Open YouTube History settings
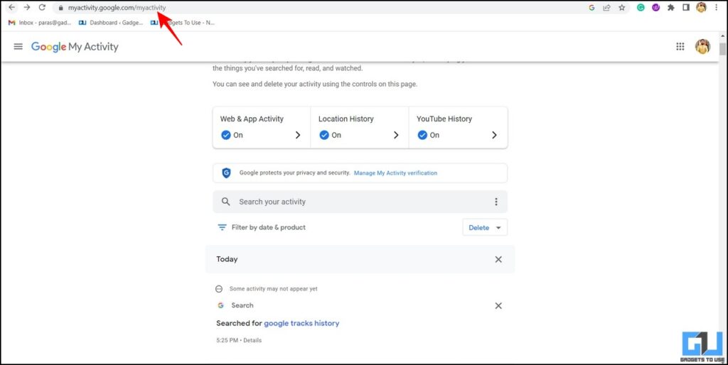This screenshot has width=728, height=365. 458,128
